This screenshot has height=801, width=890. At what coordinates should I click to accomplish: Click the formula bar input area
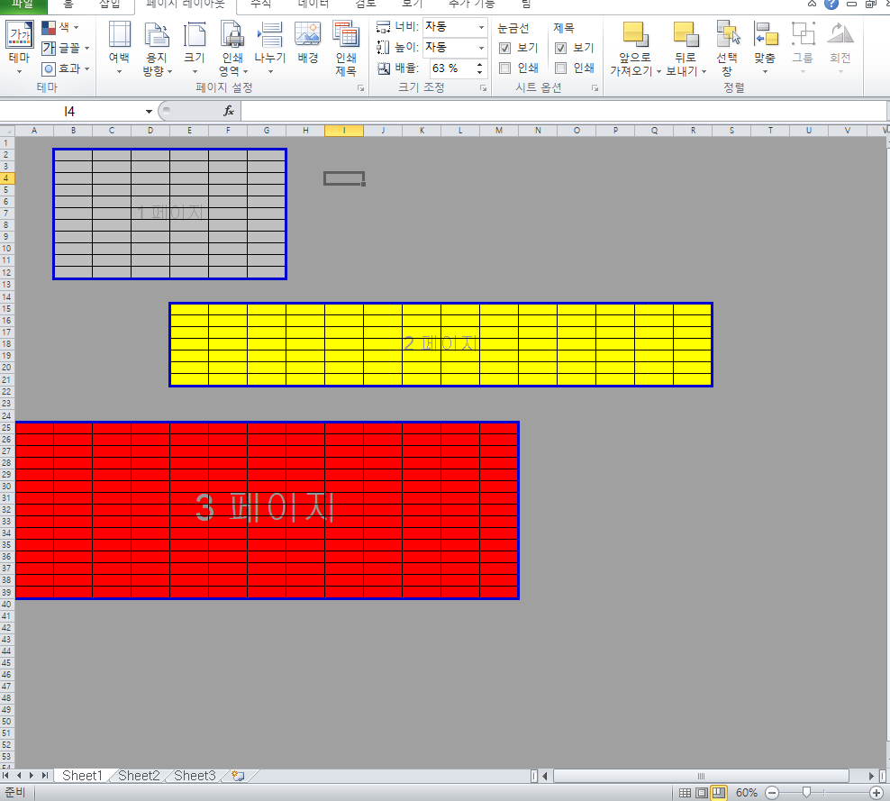563,111
